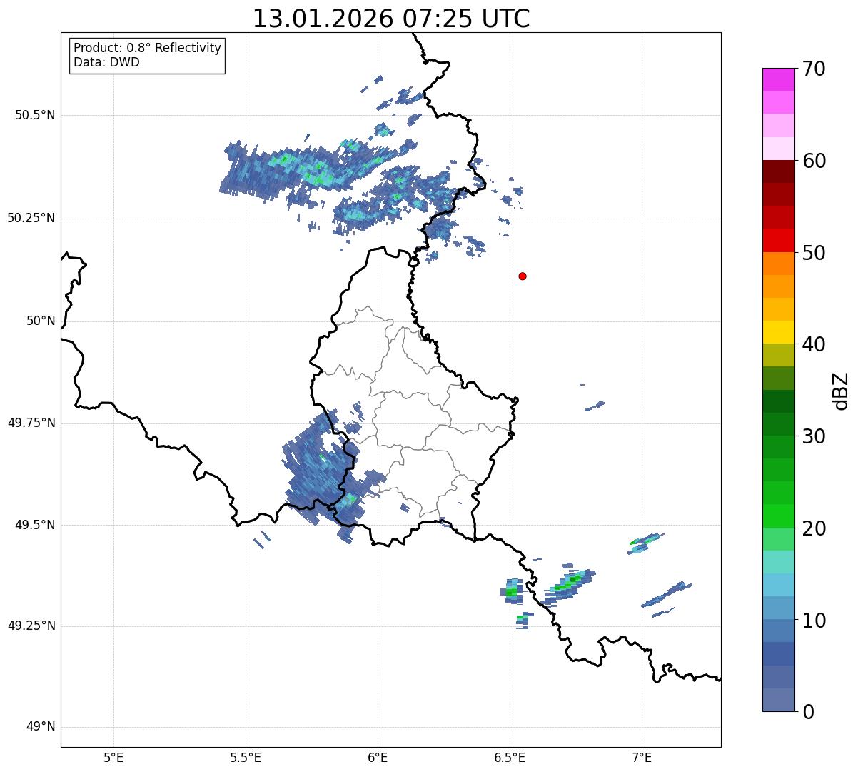Pick the bottom grey-blue swatch at 0 dBZ
Image resolution: width=858 pixels, height=772 pixels.
click(778, 700)
